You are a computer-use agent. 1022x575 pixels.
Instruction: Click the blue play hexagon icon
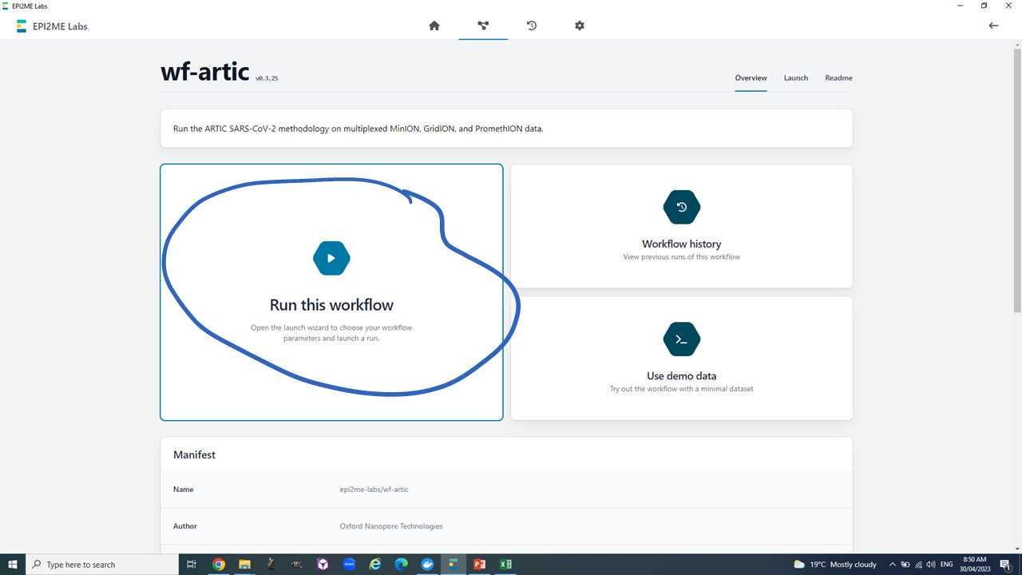click(x=331, y=258)
